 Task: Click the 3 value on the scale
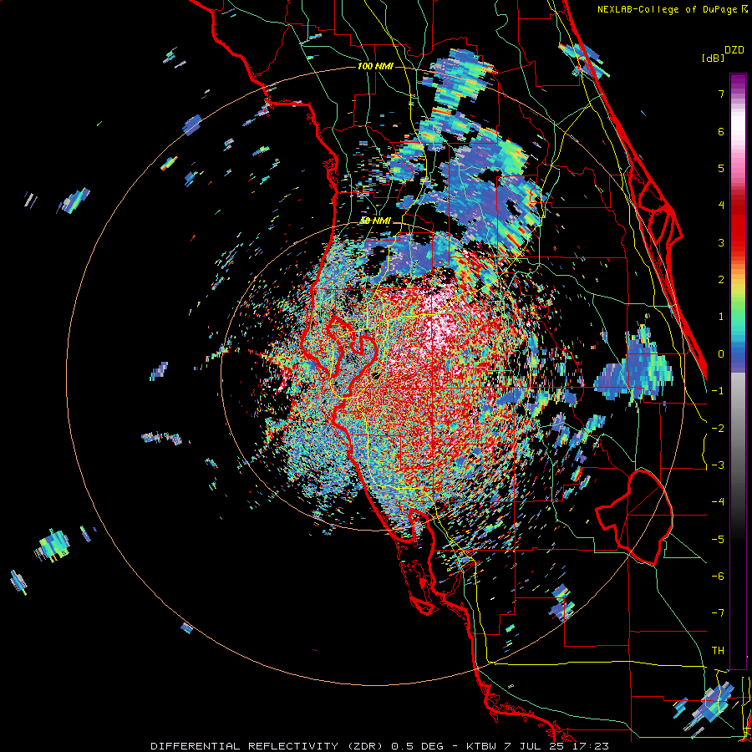coord(721,242)
